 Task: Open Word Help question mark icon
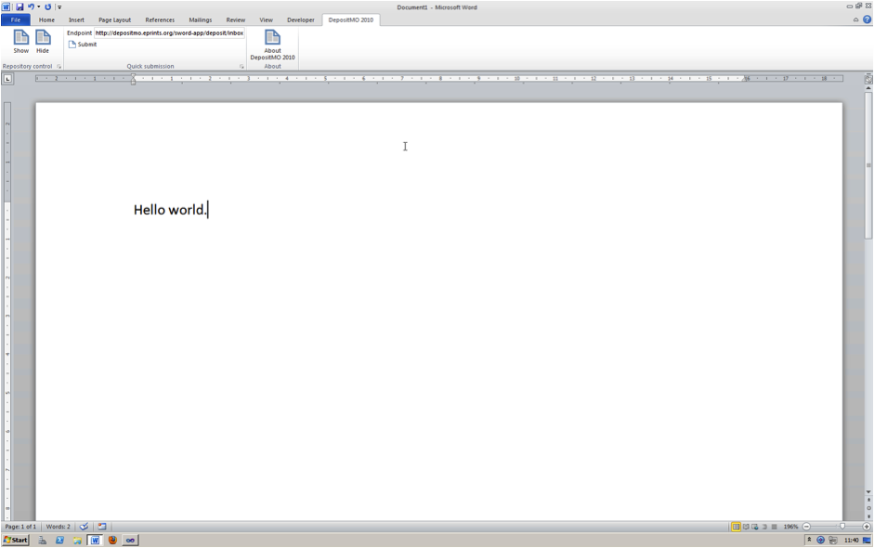pyautogui.click(x=867, y=20)
